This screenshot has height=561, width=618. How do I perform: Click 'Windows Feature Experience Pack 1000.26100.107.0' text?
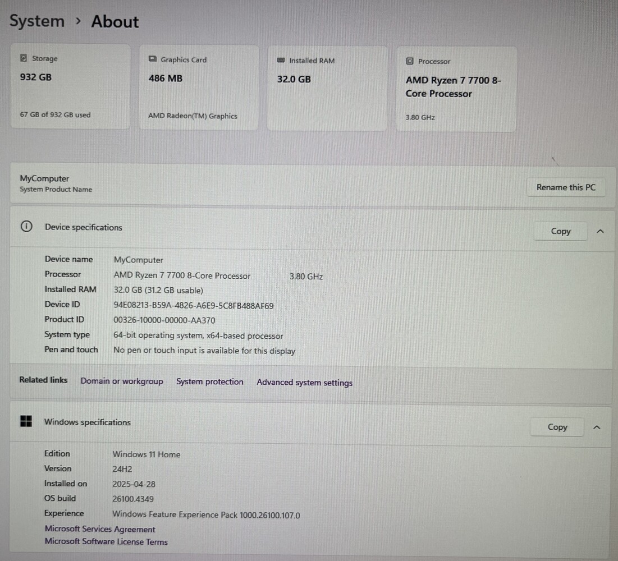coord(206,515)
